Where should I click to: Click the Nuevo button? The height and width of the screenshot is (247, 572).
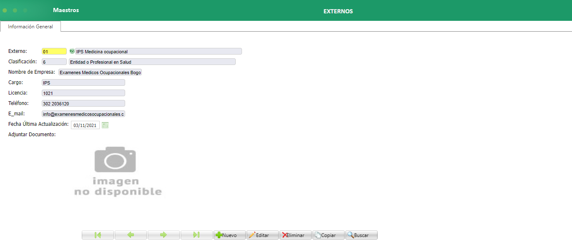(x=229, y=235)
